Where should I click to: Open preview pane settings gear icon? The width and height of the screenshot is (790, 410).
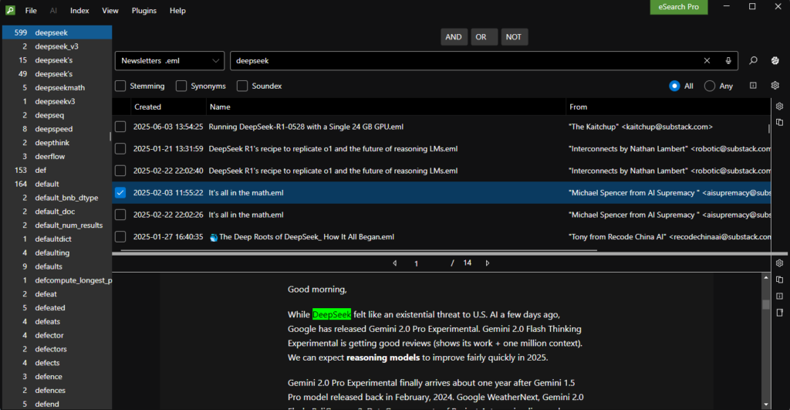click(779, 263)
